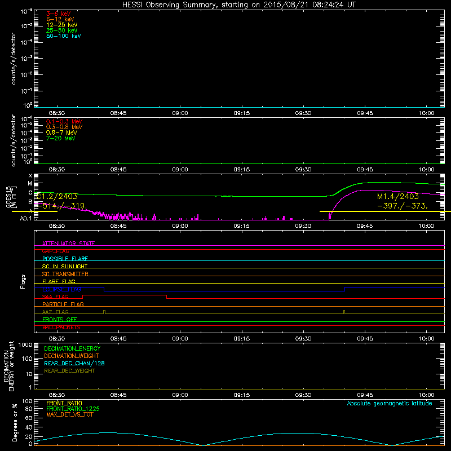Click the AAZ_FLAG label
The width and height of the screenshot is (451, 451).
[x=55, y=312]
